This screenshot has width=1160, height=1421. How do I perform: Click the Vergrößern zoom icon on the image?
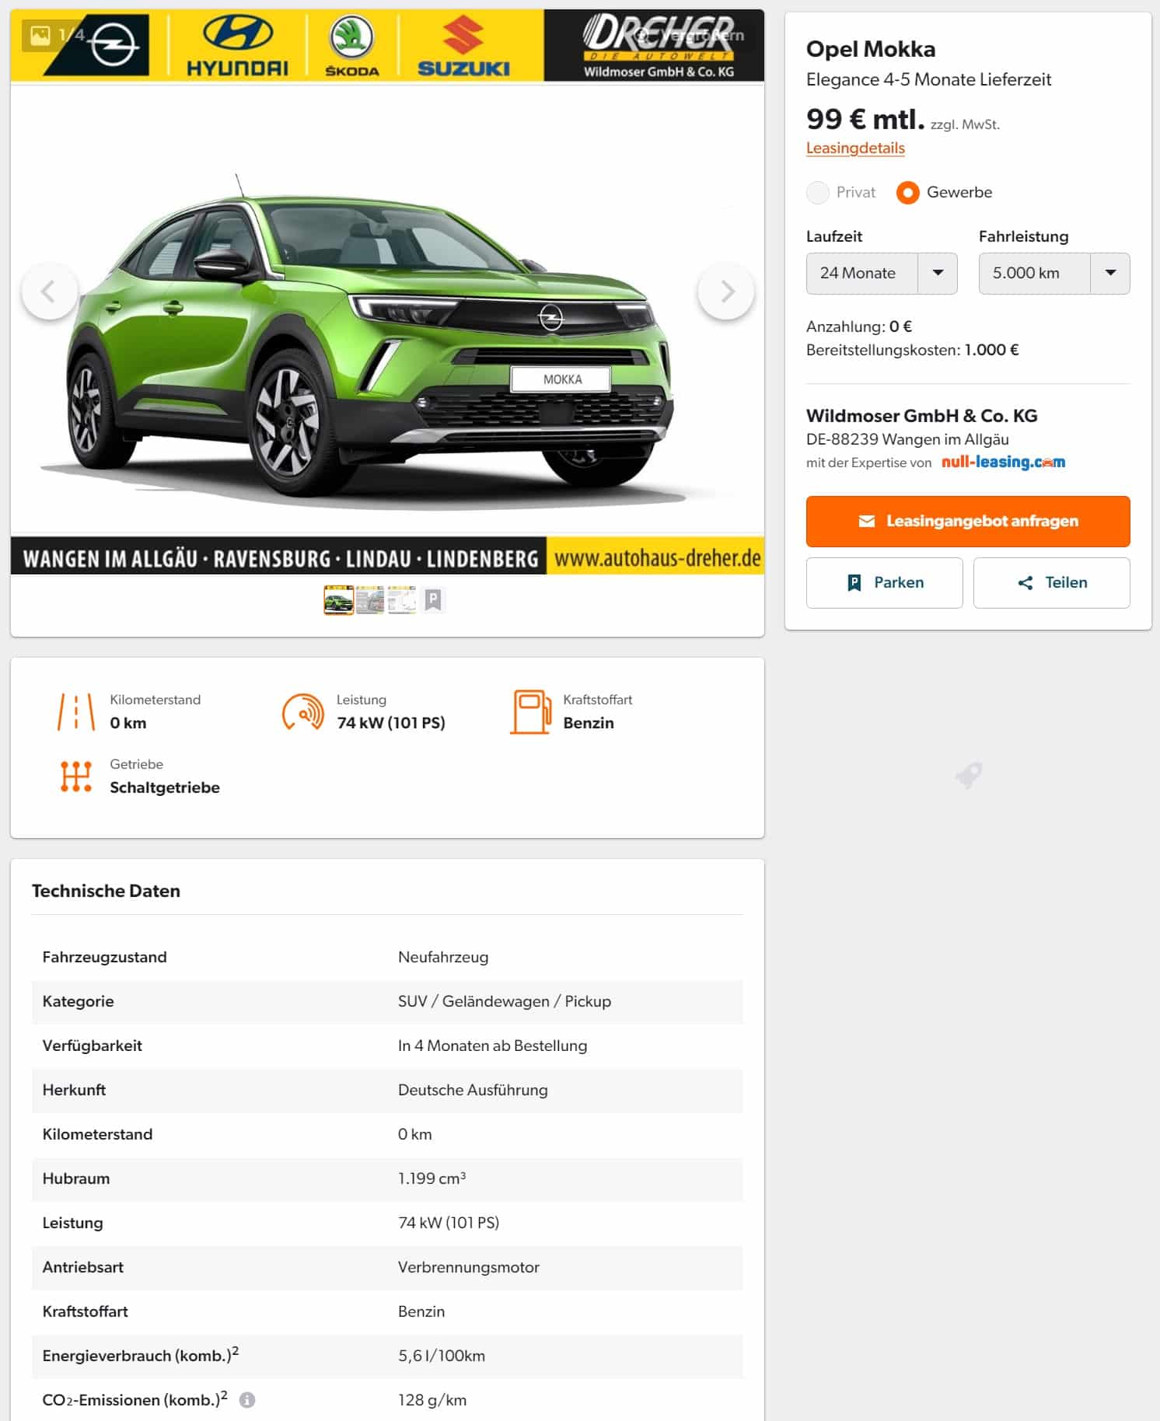(x=641, y=35)
